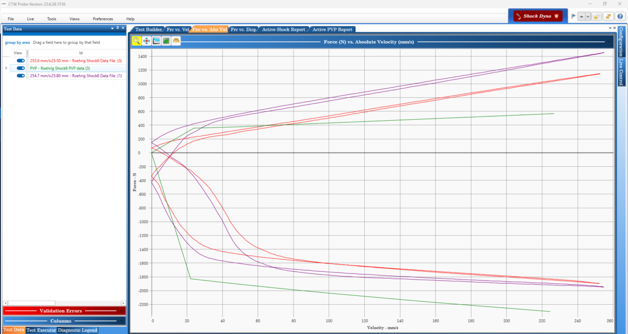Toggle visibility of the PVP data row

(21, 68)
